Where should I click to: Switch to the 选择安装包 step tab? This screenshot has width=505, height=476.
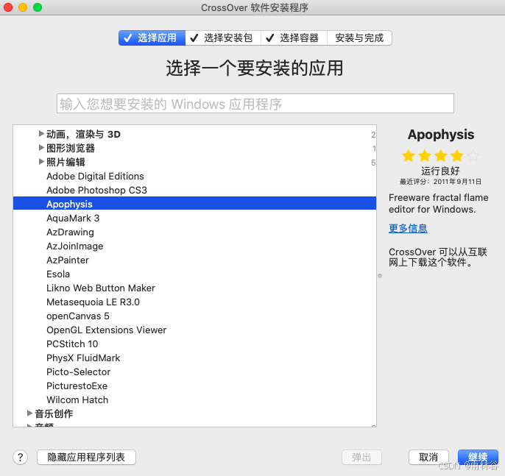pyautogui.click(x=223, y=38)
